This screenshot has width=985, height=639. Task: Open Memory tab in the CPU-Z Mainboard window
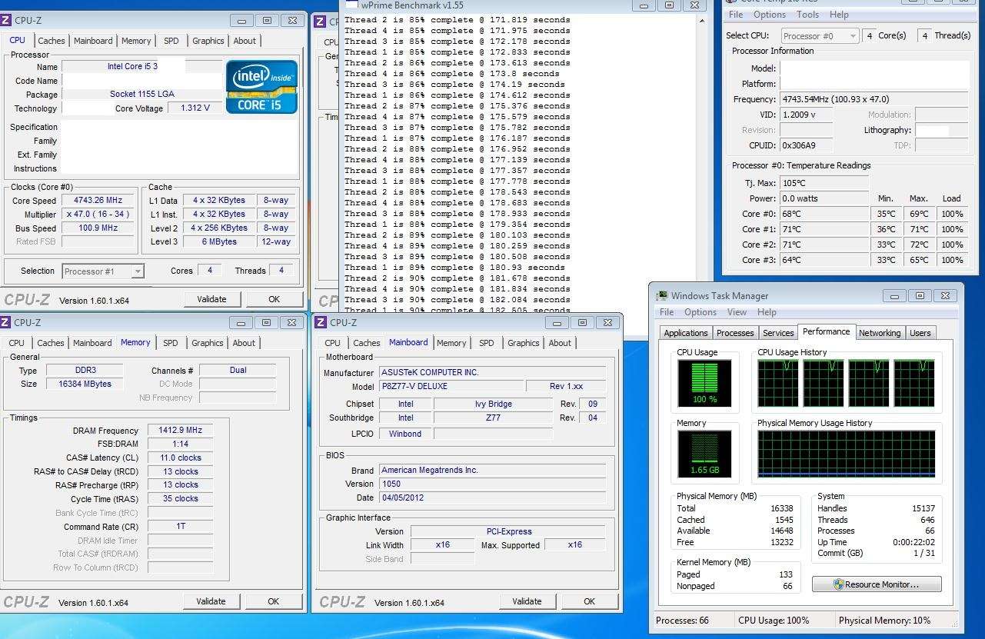451,343
